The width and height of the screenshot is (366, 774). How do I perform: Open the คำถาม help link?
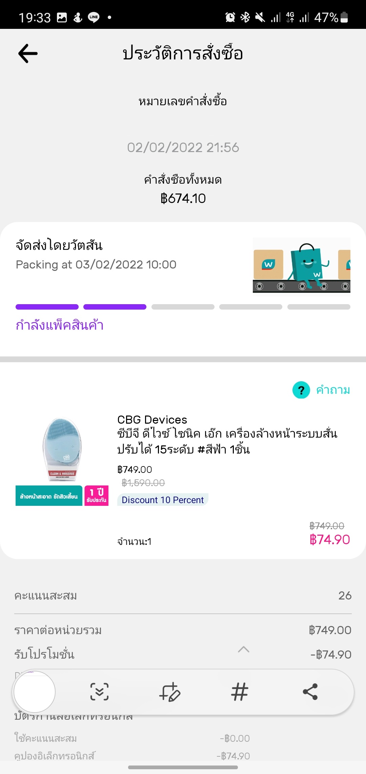[x=333, y=390]
